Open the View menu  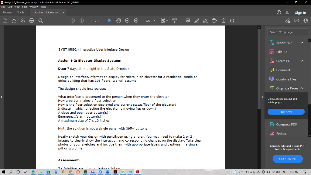pyautogui.click(x=17, y=6)
